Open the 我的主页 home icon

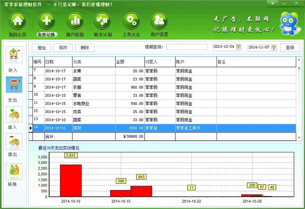click(18, 21)
